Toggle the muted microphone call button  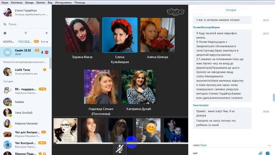[x=120, y=149]
